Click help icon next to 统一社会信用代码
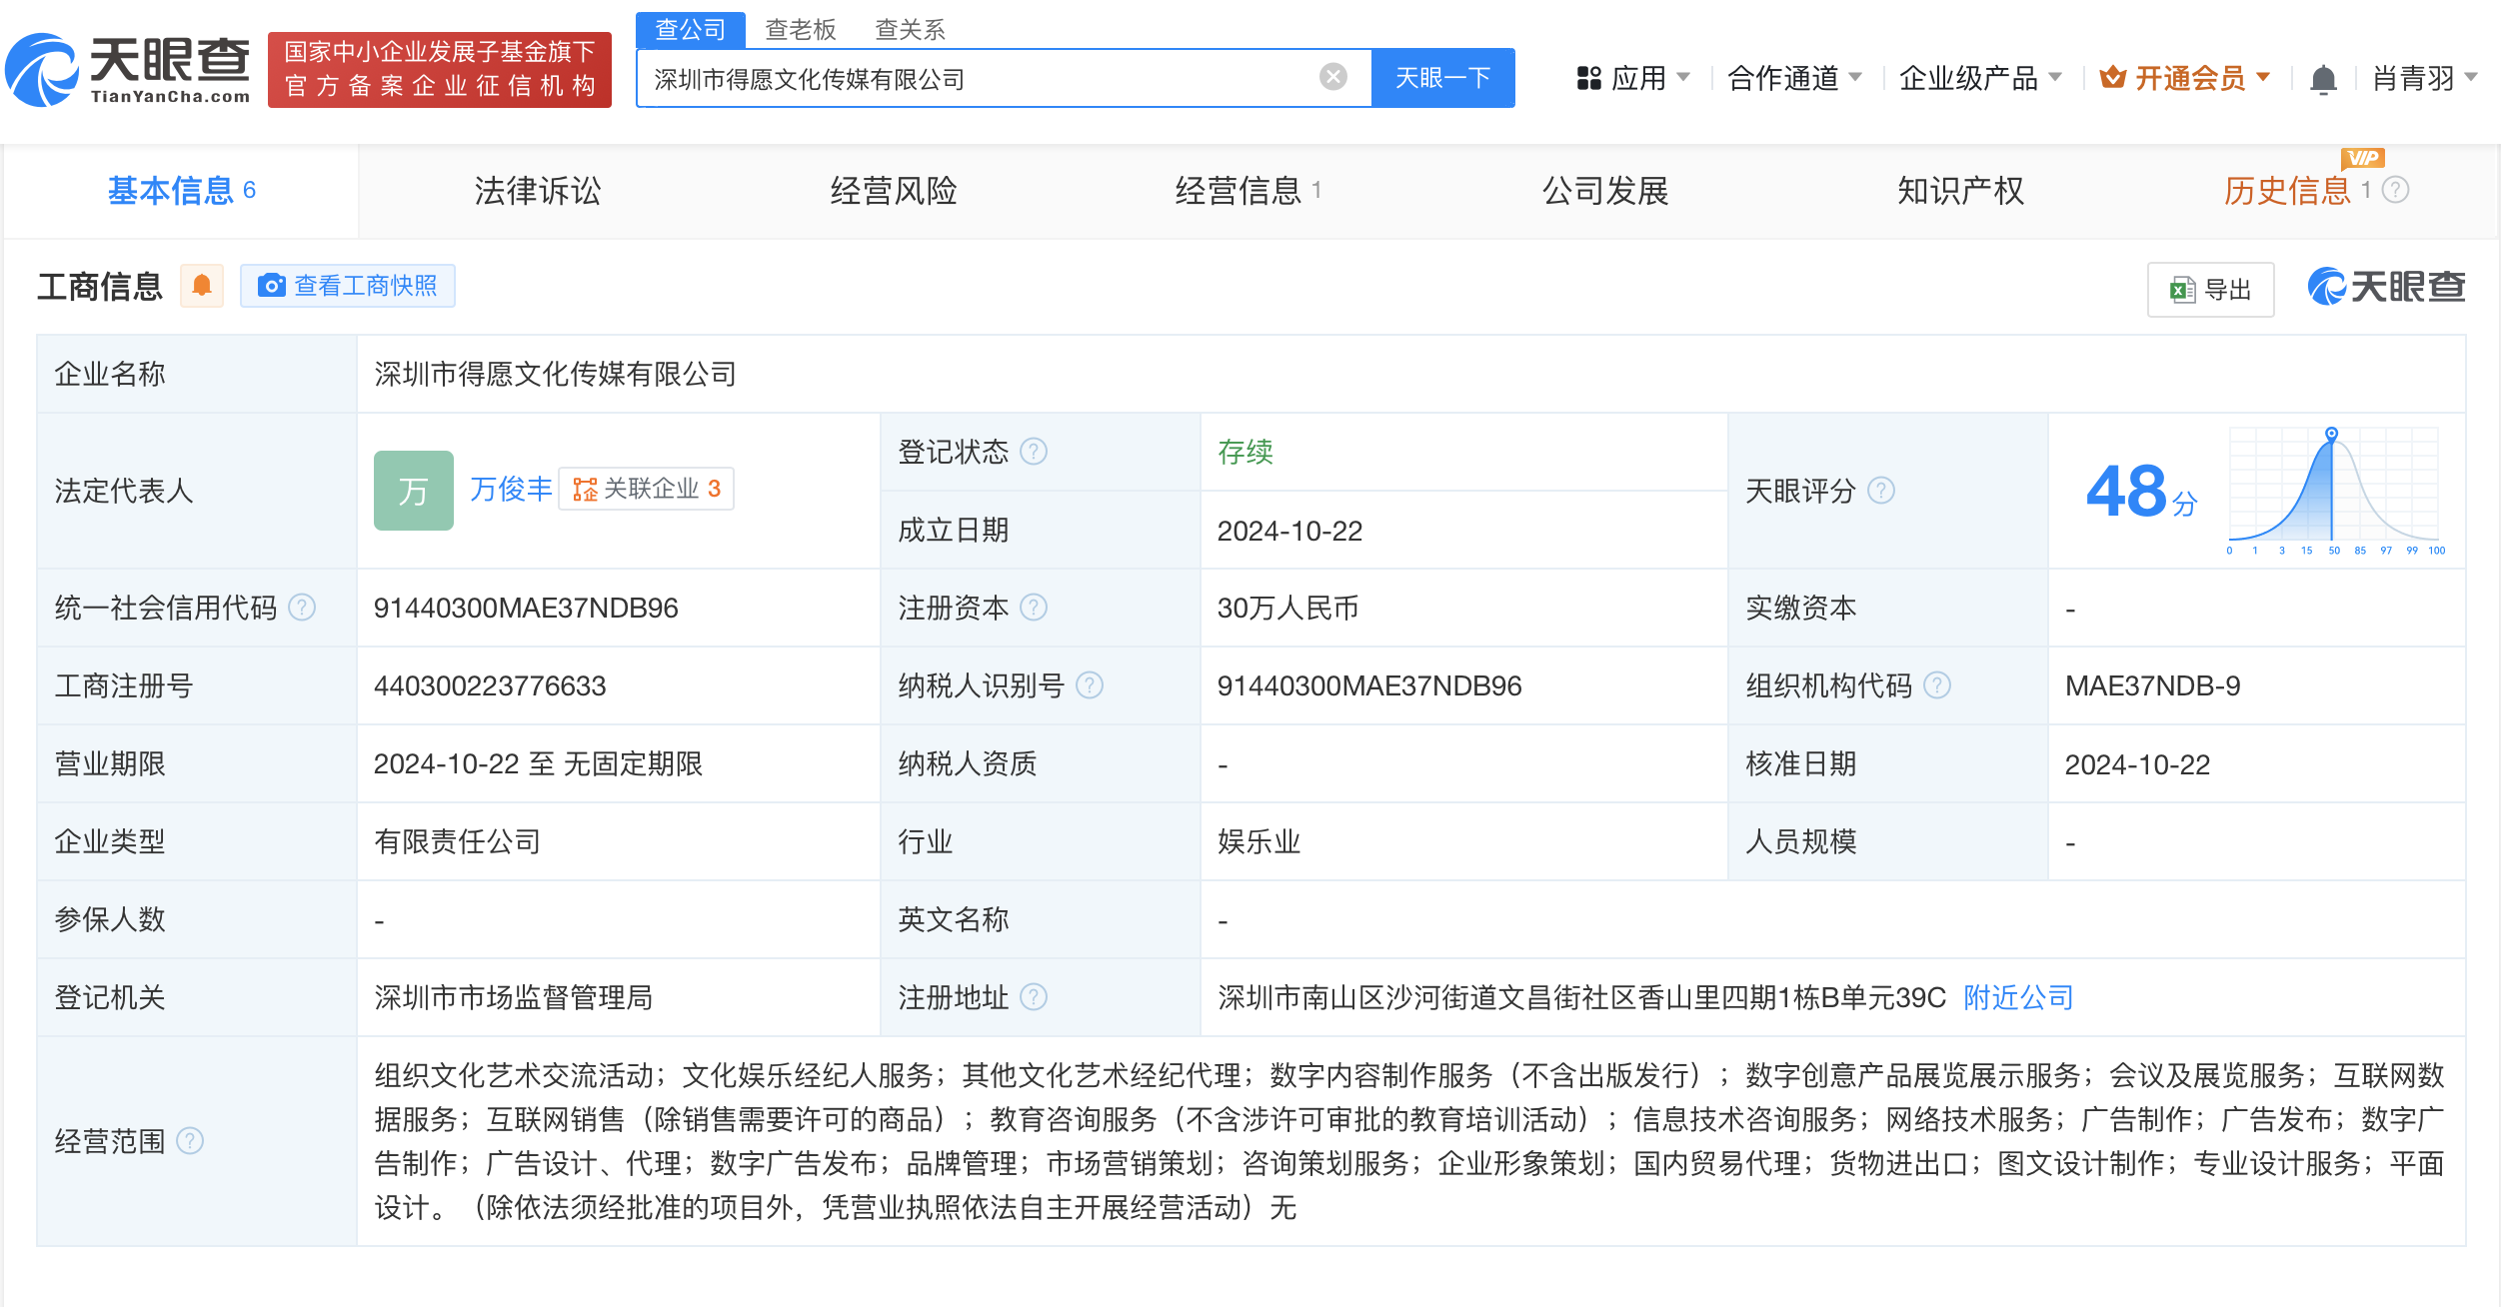Screen dimensions: 2501x1307 pyautogui.click(x=302, y=608)
